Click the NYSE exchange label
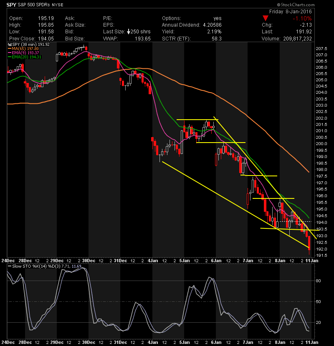The width and height of the screenshot is (334, 346). [x=58, y=5]
